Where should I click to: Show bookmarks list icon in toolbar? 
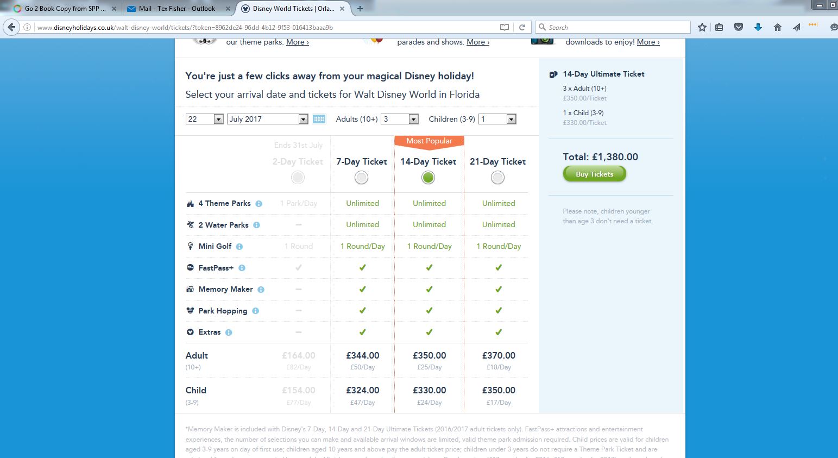click(719, 27)
